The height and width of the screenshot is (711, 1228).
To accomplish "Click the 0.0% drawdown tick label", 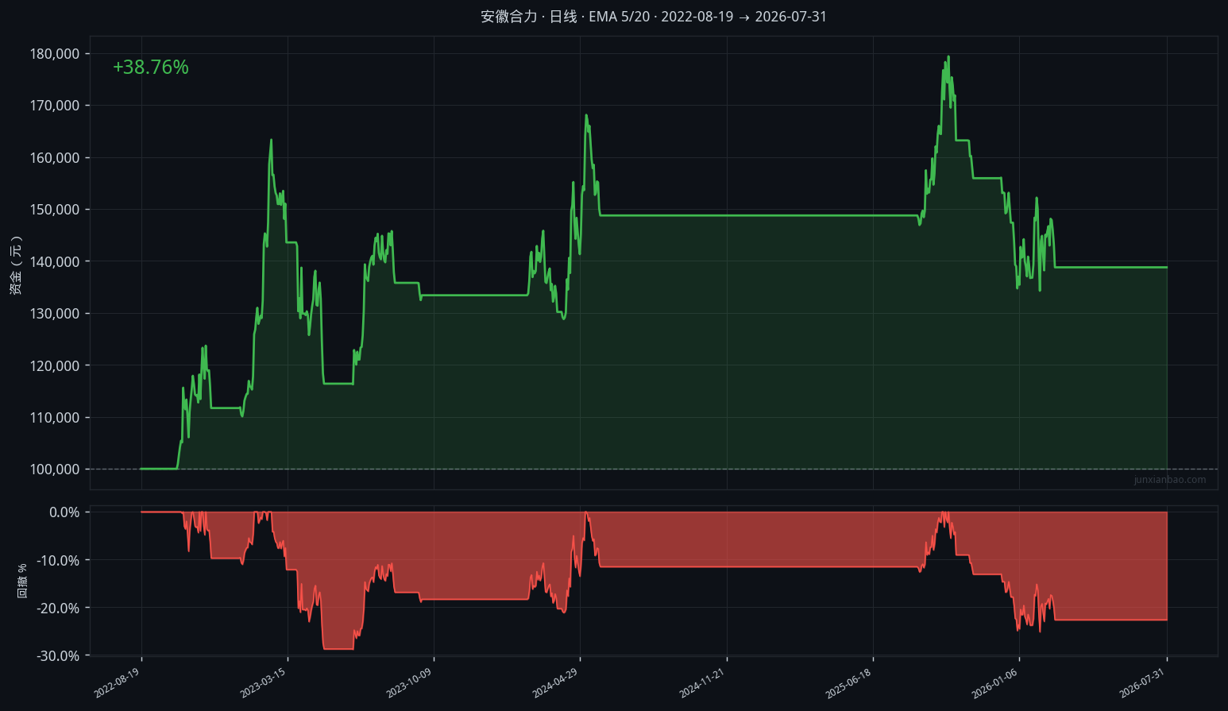I will coord(64,512).
